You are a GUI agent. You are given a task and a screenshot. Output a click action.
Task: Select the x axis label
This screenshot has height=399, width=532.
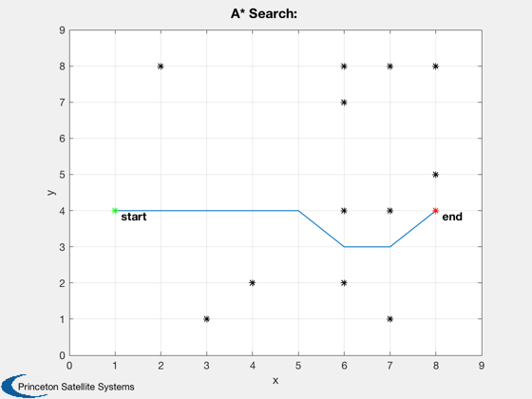pyautogui.click(x=275, y=381)
